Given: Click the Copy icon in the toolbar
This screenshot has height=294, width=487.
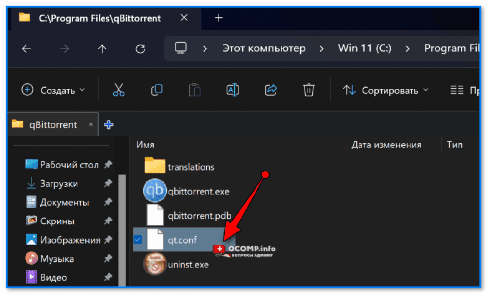Looking at the screenshot, I should coord(156,90).
